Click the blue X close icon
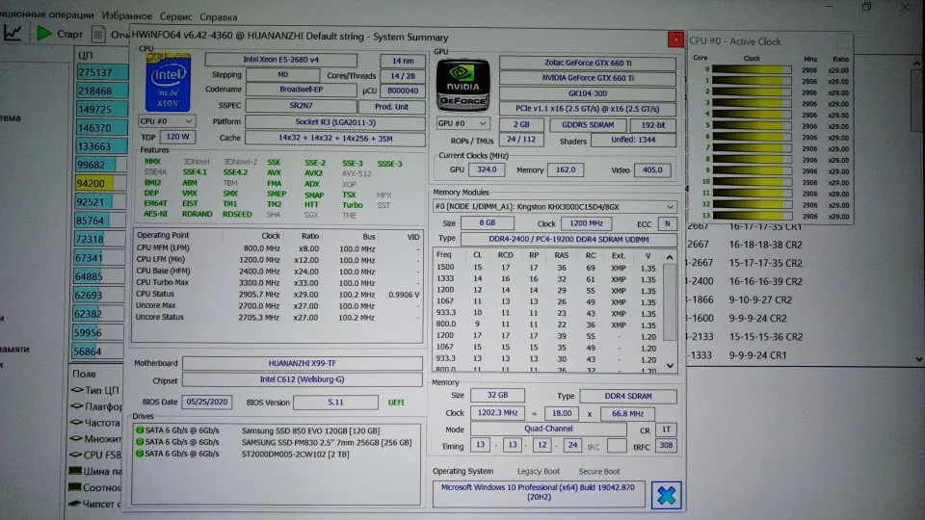Screen dimensions: 925x520 (x=666, y=495)
